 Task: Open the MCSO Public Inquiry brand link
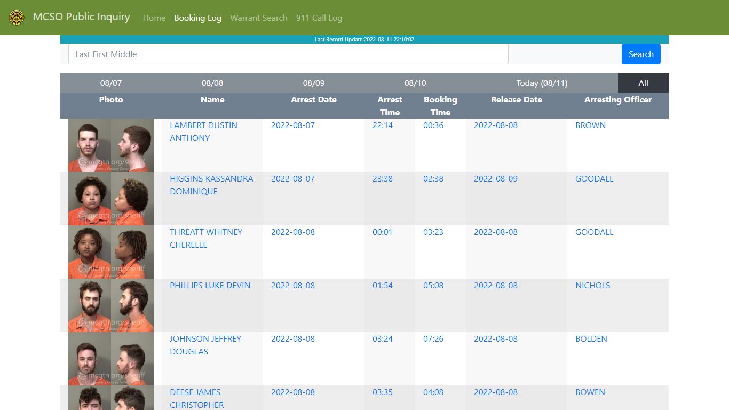click(x=81, y=17)
